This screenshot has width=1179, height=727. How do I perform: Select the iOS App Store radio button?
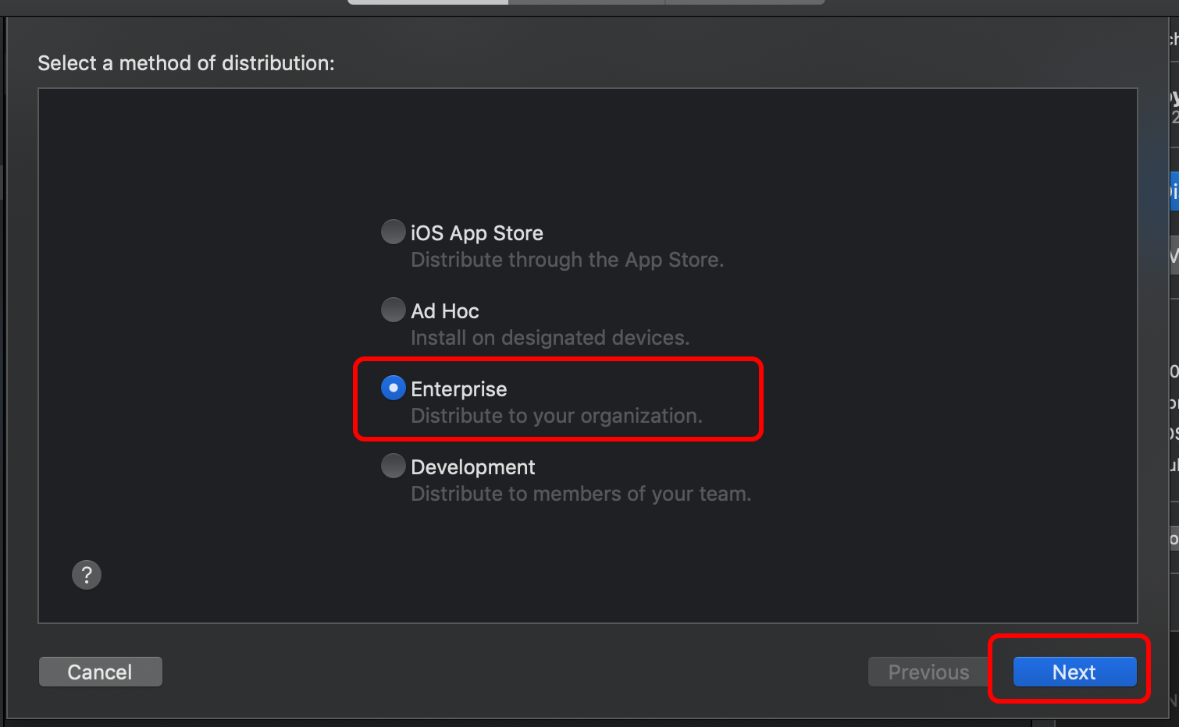[393, 232]
